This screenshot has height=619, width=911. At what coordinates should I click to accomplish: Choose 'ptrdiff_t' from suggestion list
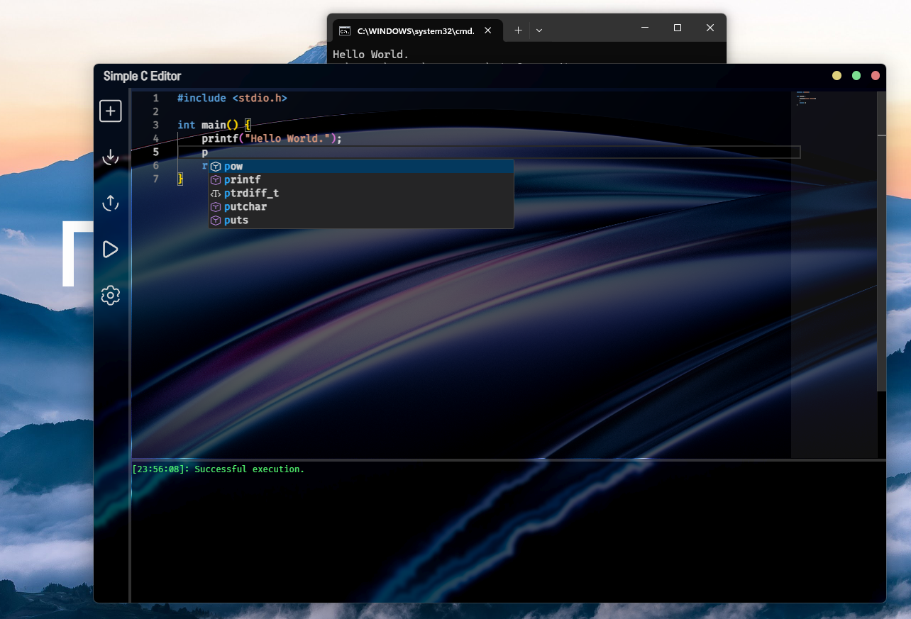point(360,193)
